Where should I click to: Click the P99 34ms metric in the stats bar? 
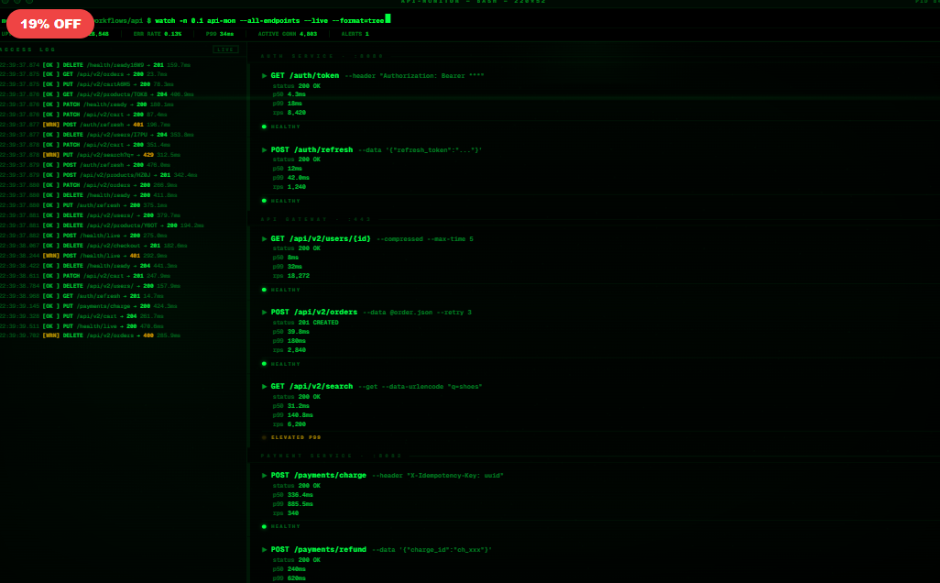219,32
